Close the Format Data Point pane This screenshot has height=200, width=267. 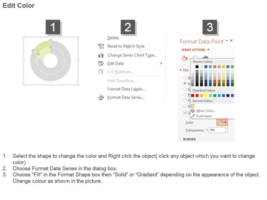pos(231,41)
